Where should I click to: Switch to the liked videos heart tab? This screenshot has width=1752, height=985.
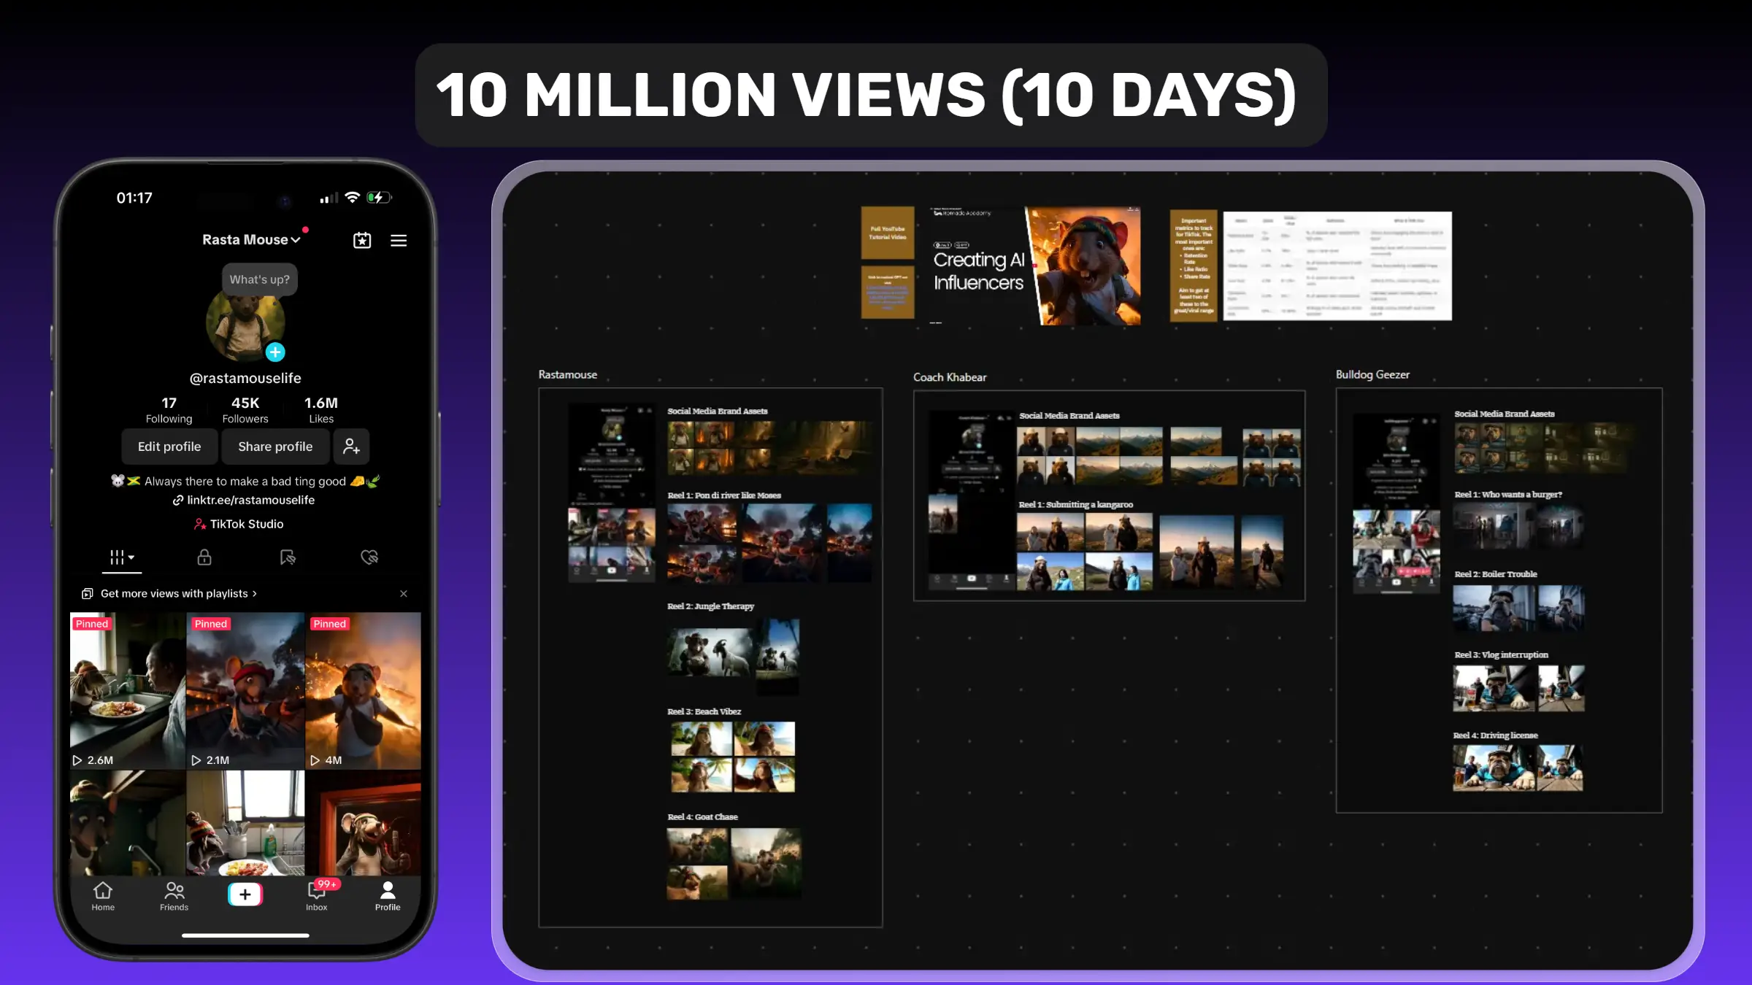click(x=369, y=557)
